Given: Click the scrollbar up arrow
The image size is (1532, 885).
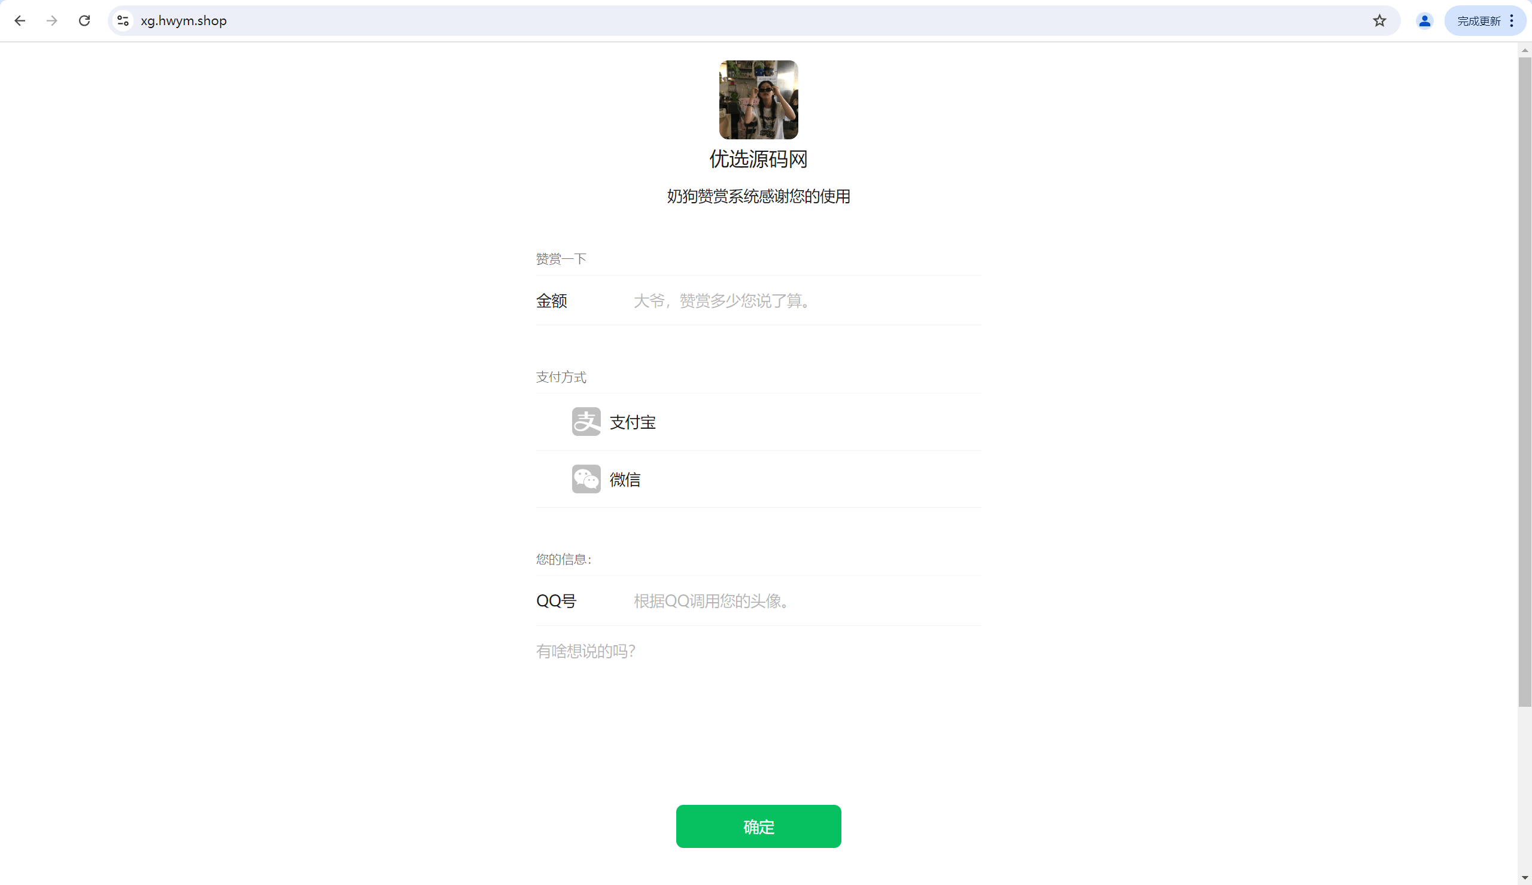Looking at the screenshot, I should click(1525, 50).
